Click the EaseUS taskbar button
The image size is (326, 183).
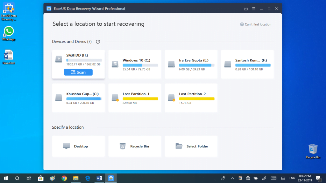[x=111, y=178]
